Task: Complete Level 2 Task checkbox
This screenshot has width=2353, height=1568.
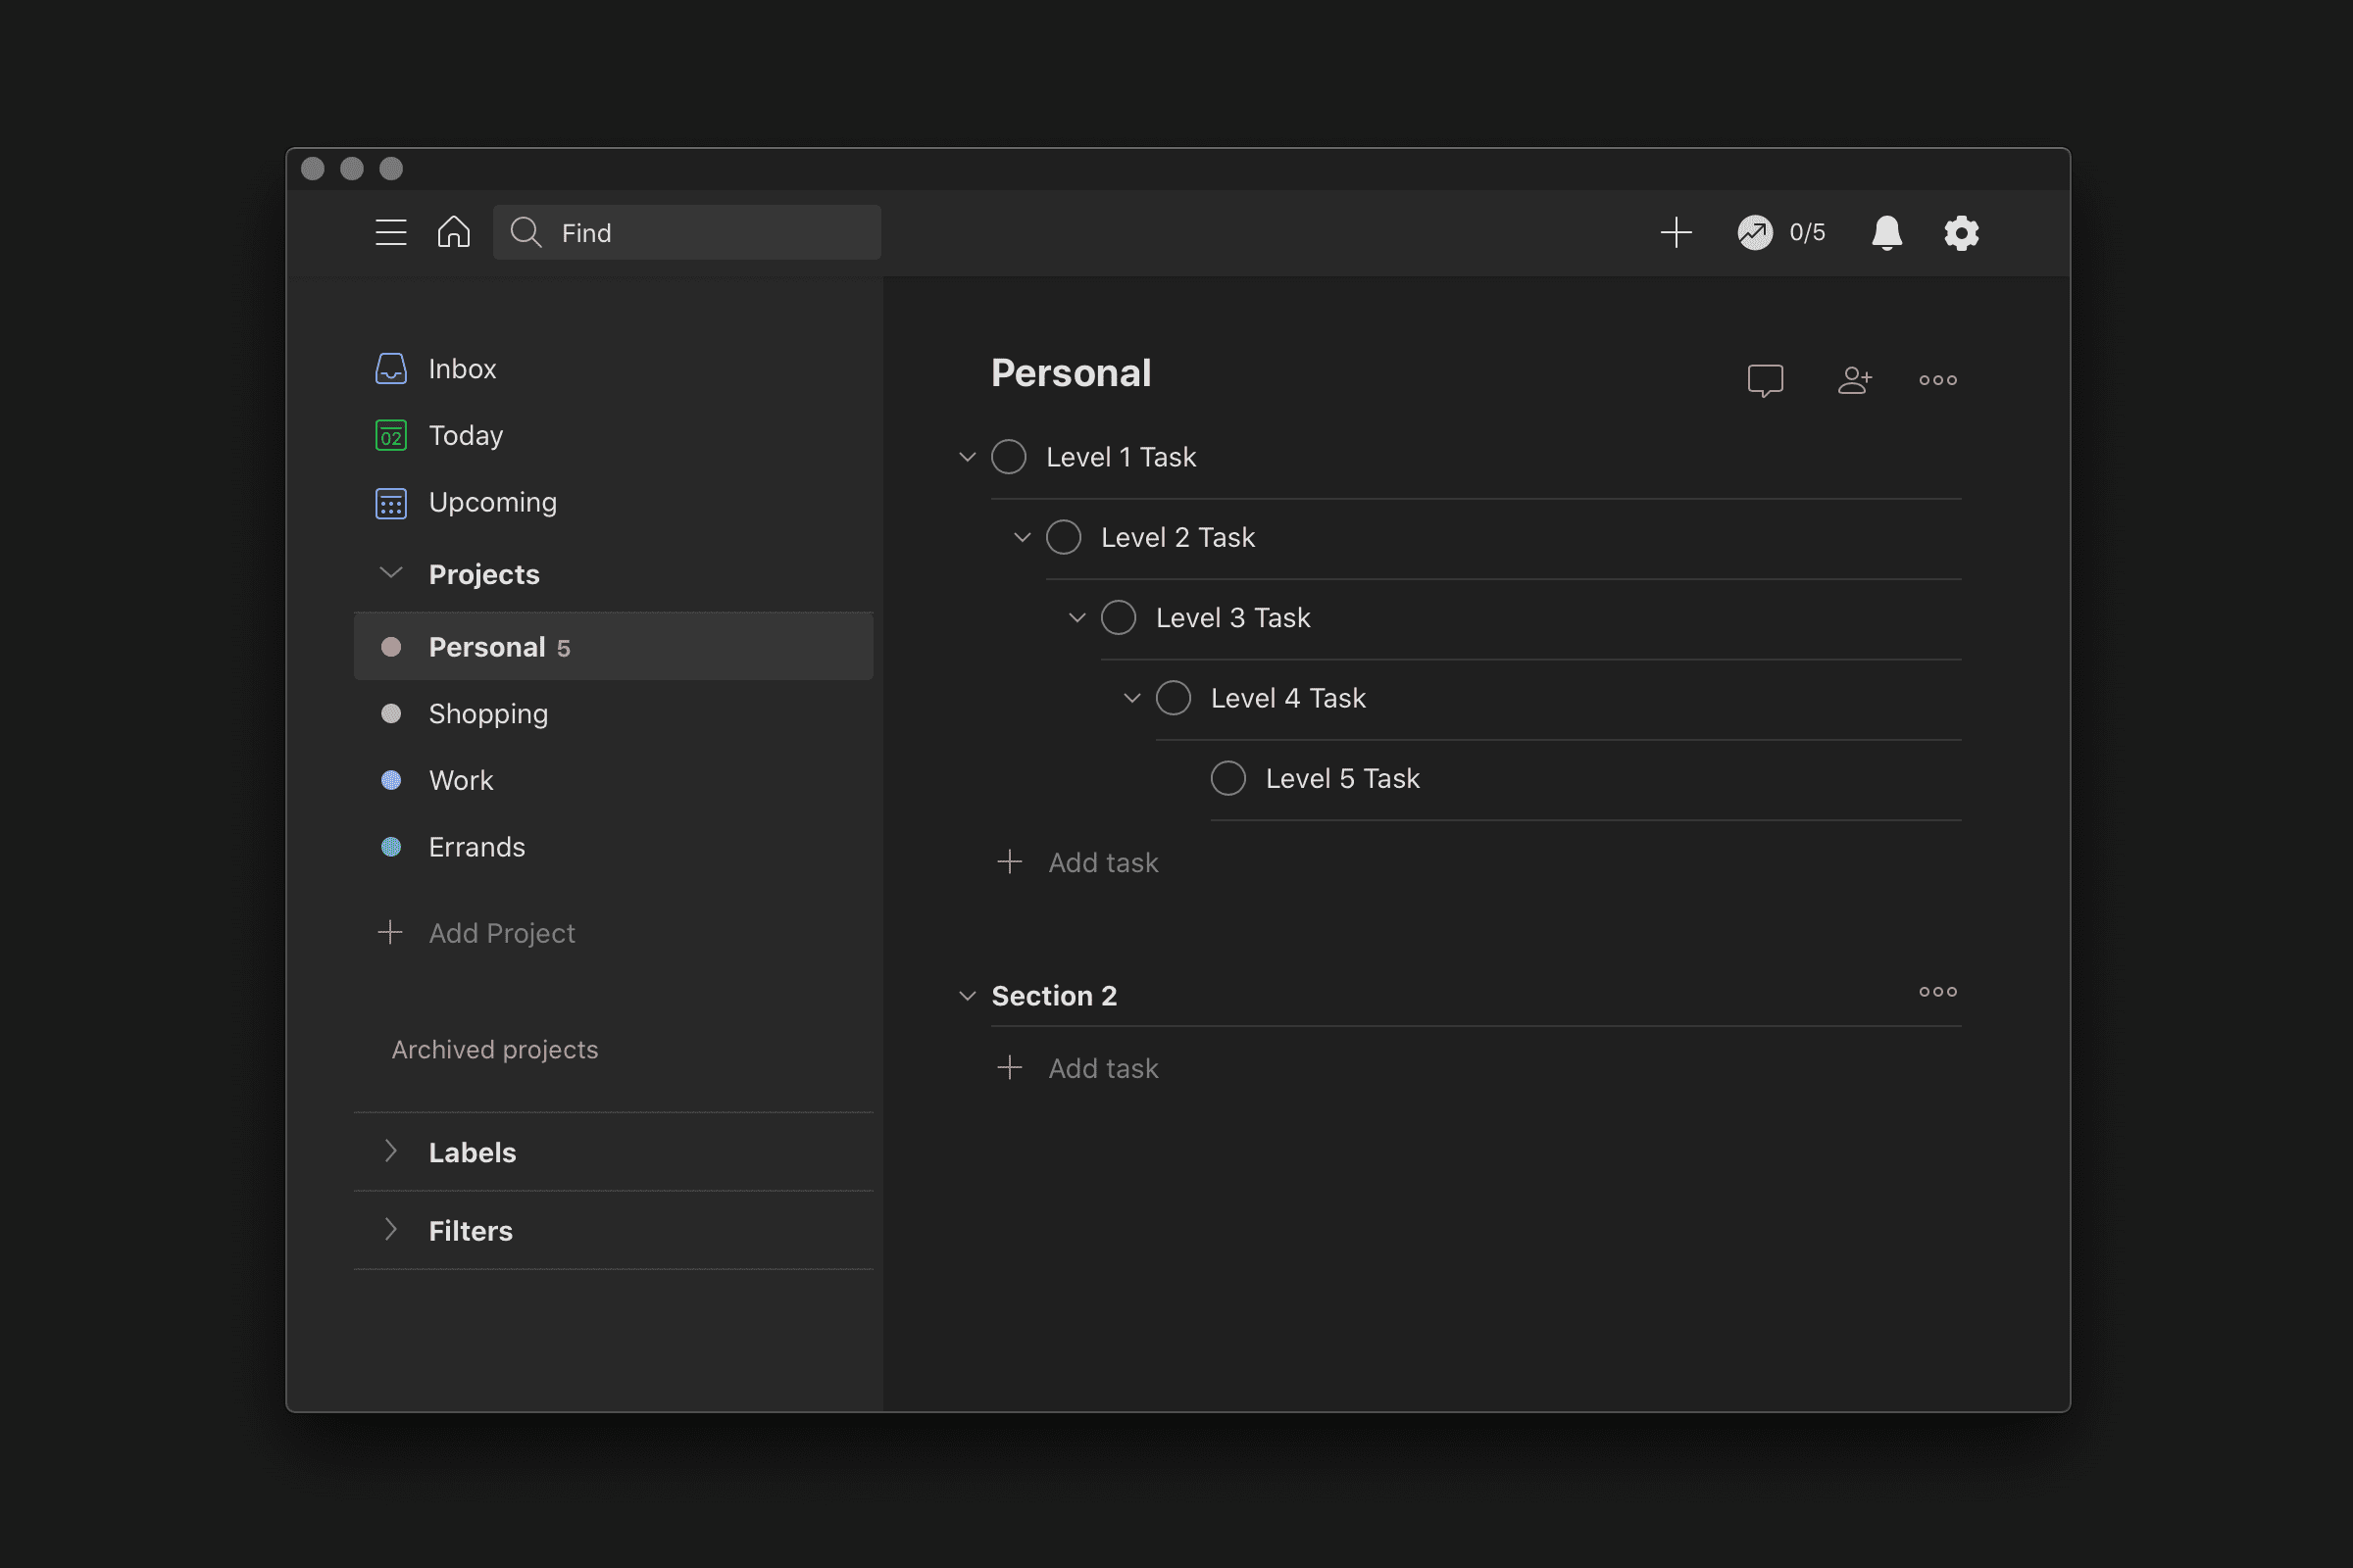Action: pyautogui.click(x=1064, y=537)
